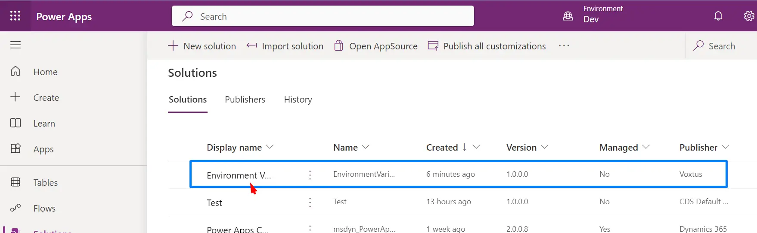Open Learn in the sidebar
The width and height of the screenshot is (757, 233).
pos(44,124)
